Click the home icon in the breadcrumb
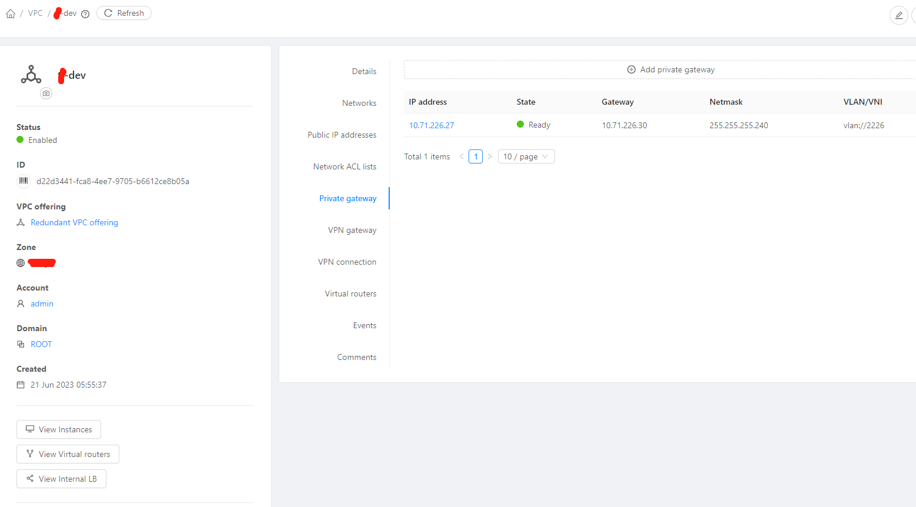 pyautogui.click(x=10, y=12)
